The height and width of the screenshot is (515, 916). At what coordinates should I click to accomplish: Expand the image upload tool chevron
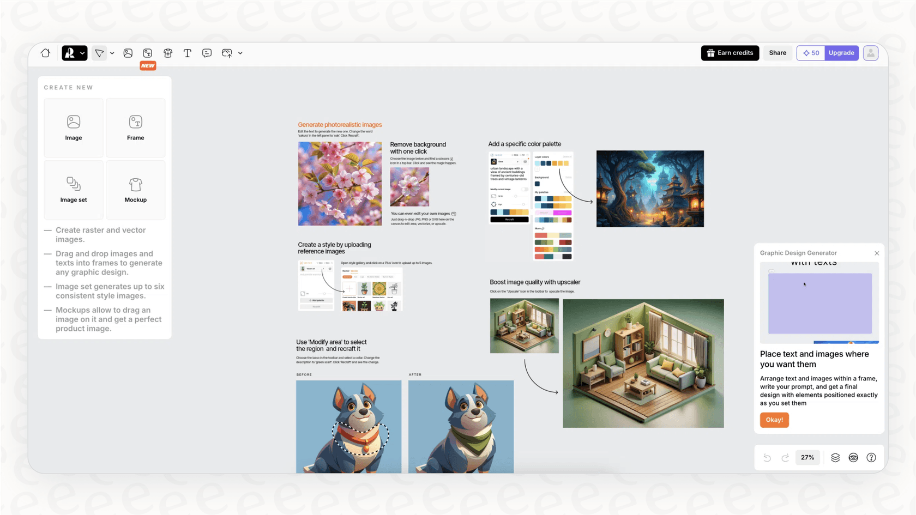pyautogui.click(x=240, y=53)
